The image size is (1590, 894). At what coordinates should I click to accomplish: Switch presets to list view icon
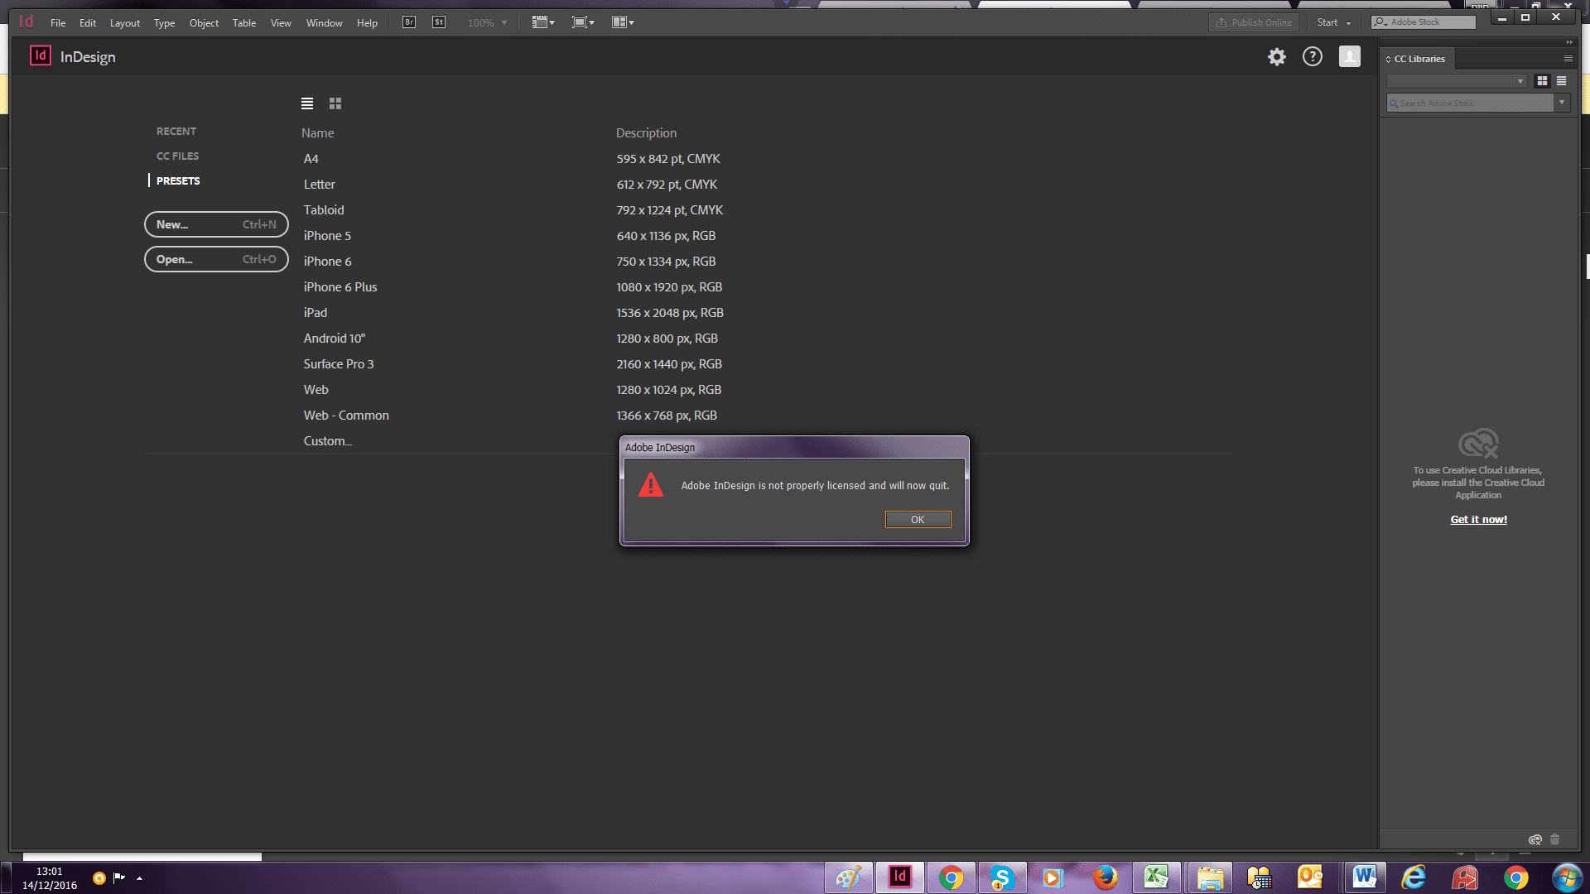point(307,103)
